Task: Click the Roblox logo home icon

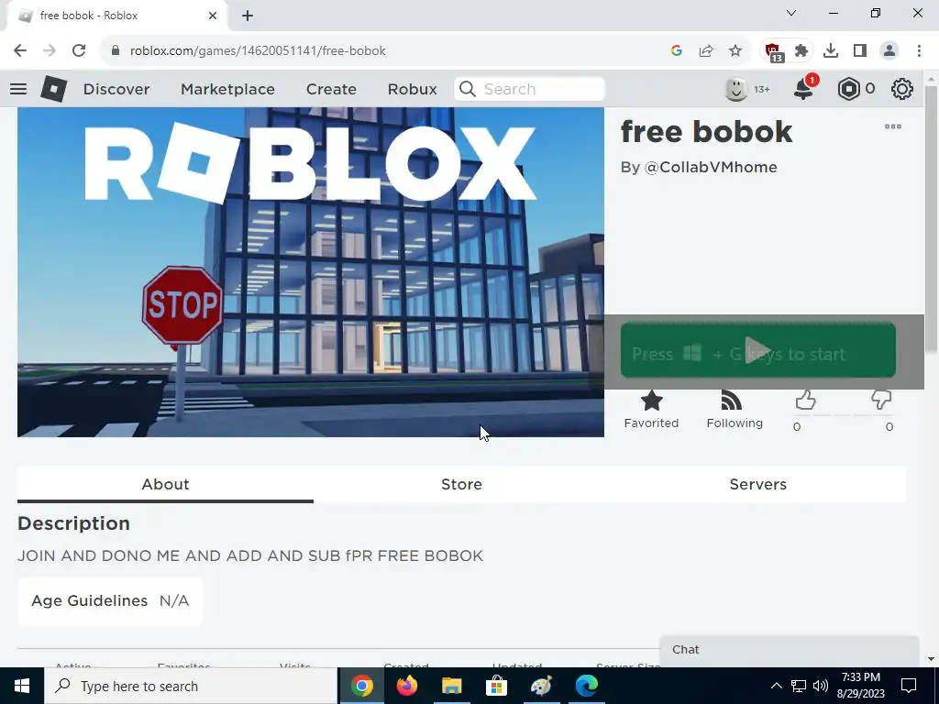Action: [53, 89]
